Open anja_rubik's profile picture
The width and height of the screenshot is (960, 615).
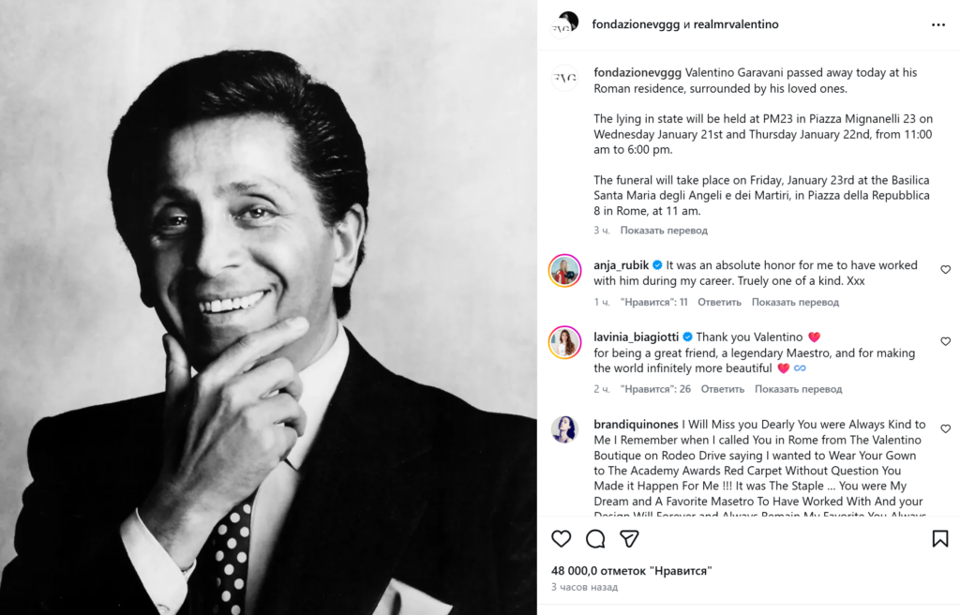pyautogui.click(x=564, y=270)
